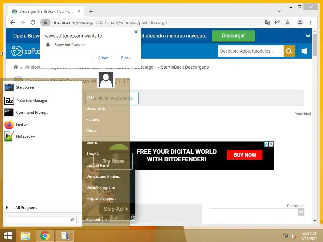Focus the Descubre Apps search field

[x=251, y=51]
